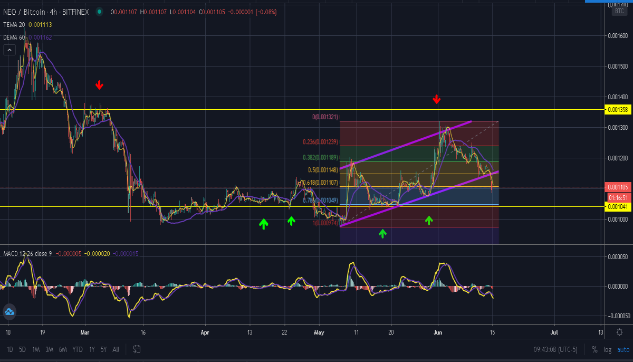Click red down arrow marker near March
This screenshot has width=633, height=362.
point(99,85)
